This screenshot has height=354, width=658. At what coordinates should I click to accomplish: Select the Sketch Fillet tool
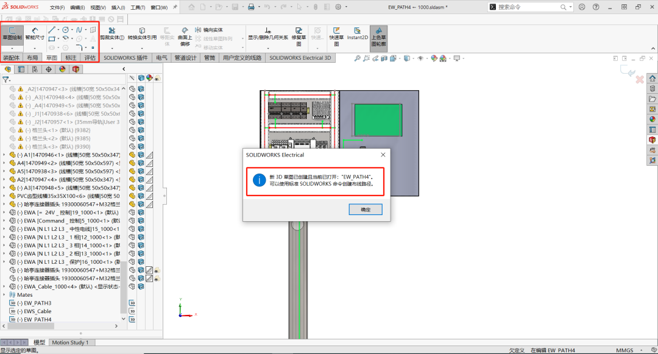click(x=79, y=48)
